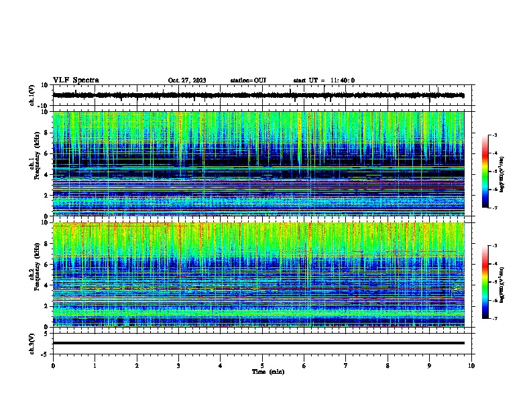531x410 pixels.
Task: Click the 'VLF Spectra' title text
Action: (76, 80)
